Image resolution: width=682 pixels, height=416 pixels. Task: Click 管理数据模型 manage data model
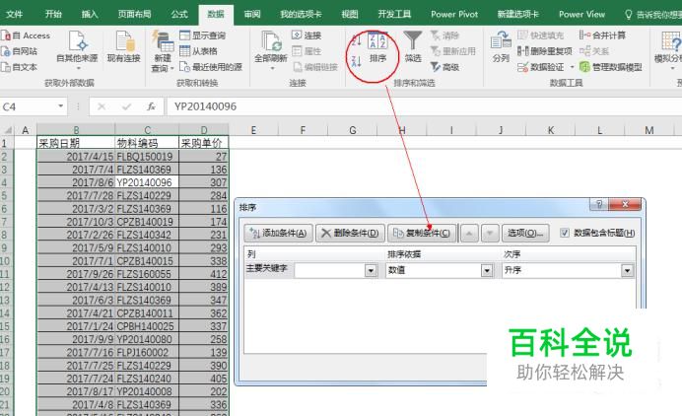coord(611,67)
